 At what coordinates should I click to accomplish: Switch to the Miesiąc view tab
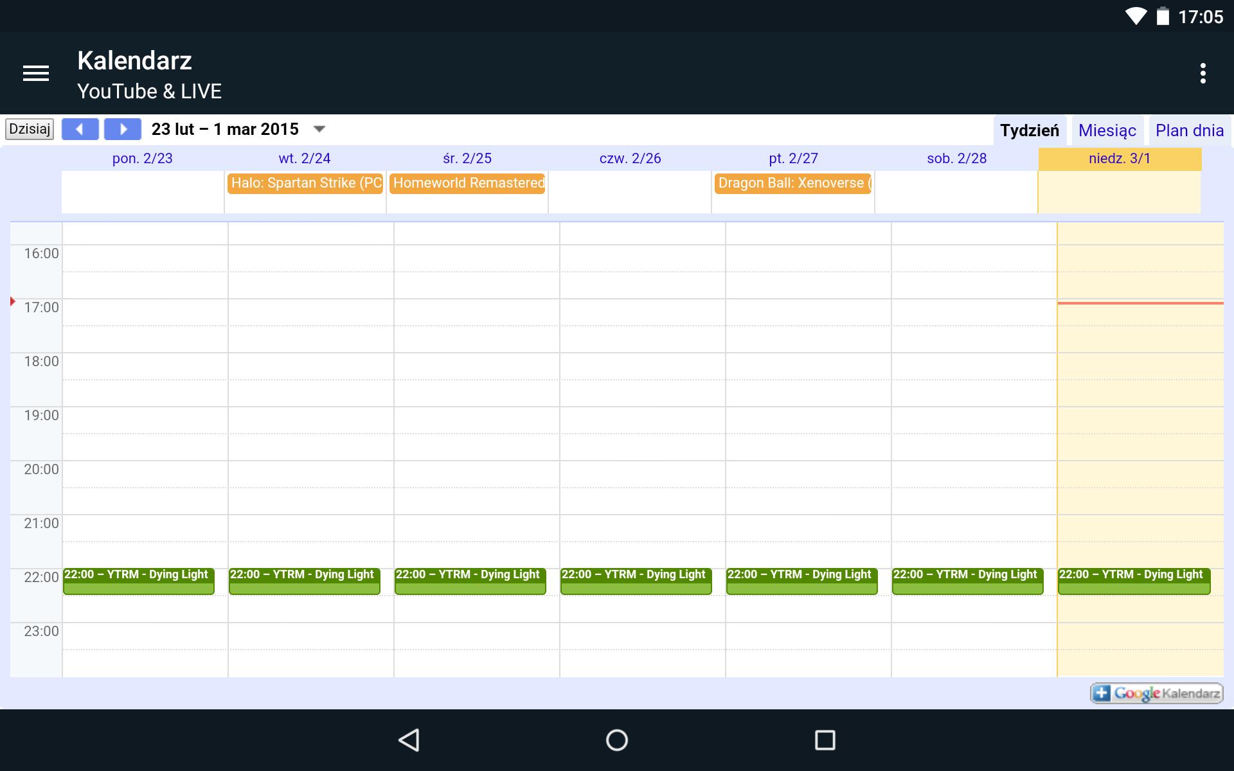point(1107,130)
